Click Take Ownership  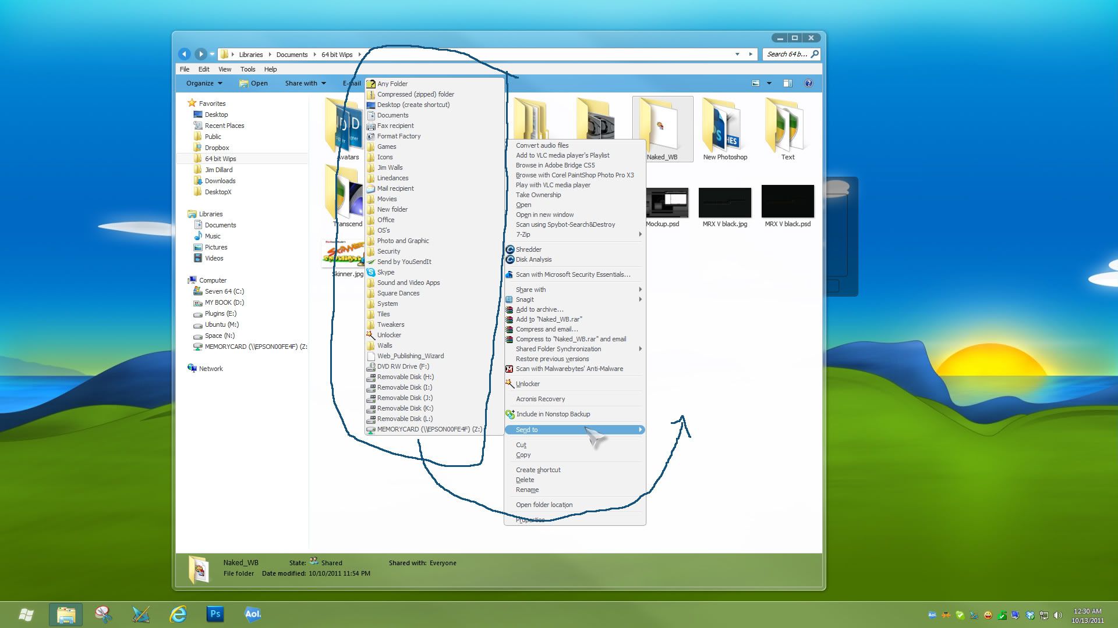click(539, 195)
